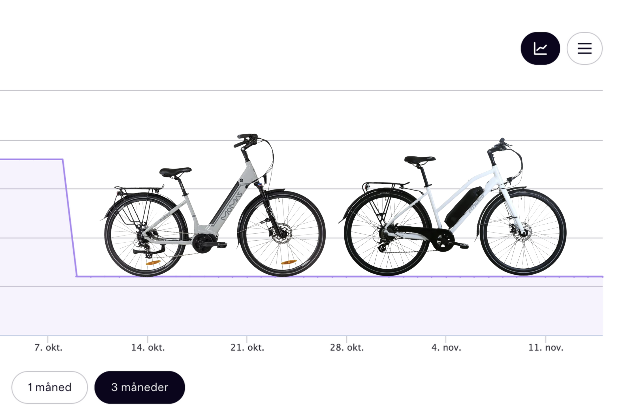This screenshot has height=414, width=623.
Task: Open the list view hamburger icon
Action: pyautogui.click(x=584, y=48)
